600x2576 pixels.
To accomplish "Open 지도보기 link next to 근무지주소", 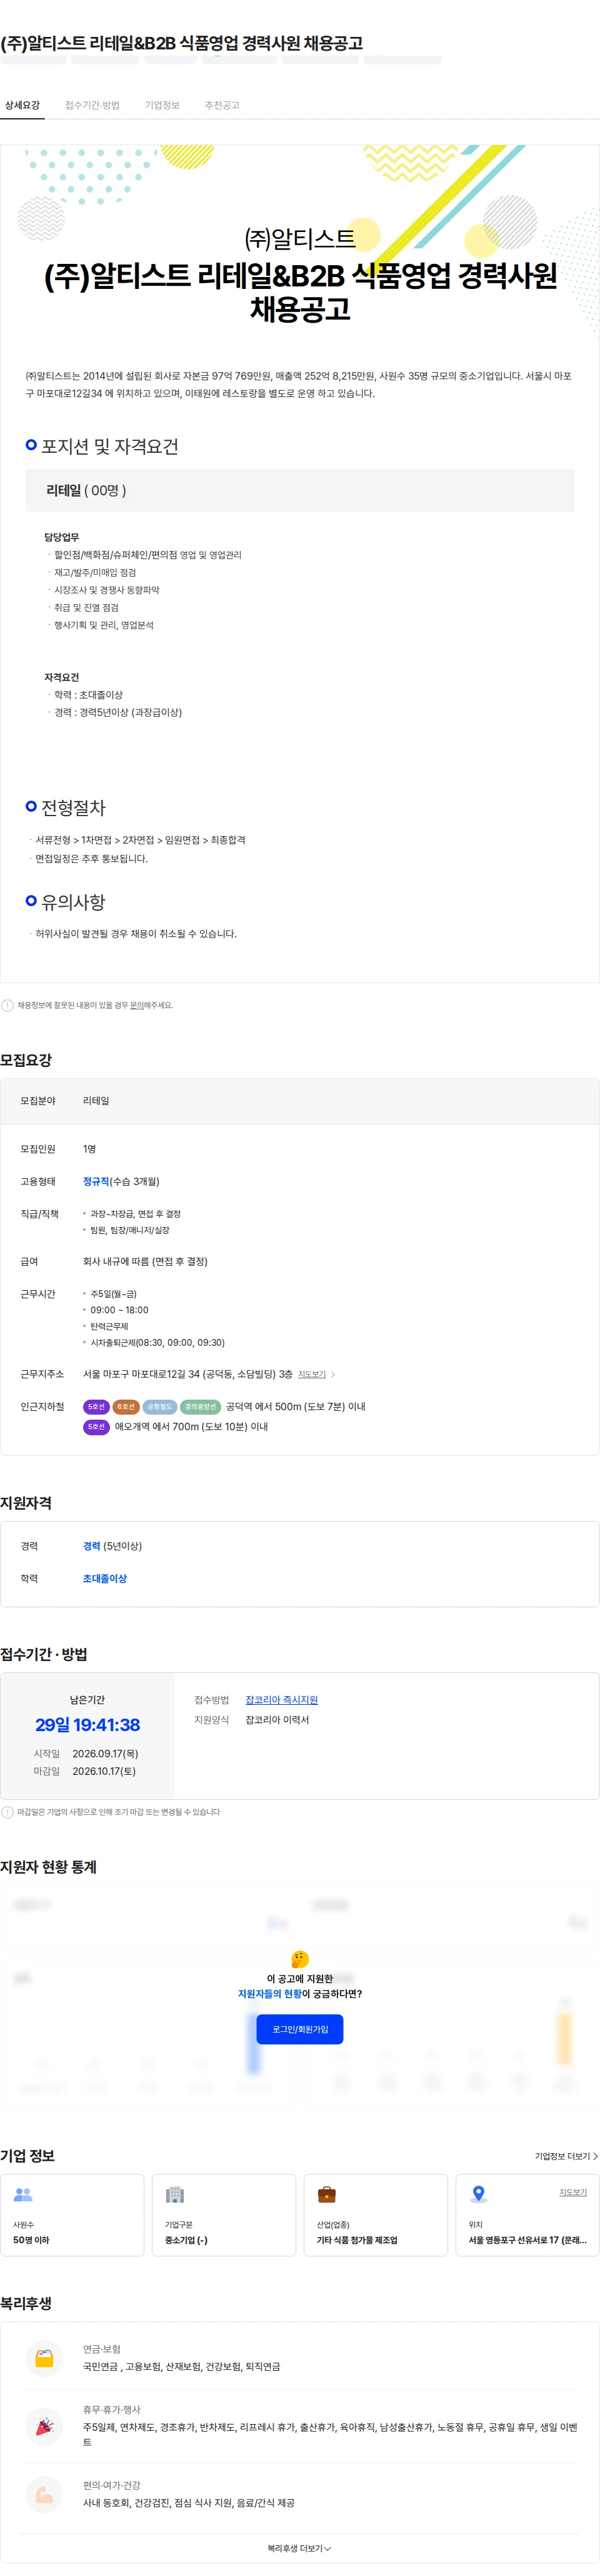I will tap(312, 1374).
